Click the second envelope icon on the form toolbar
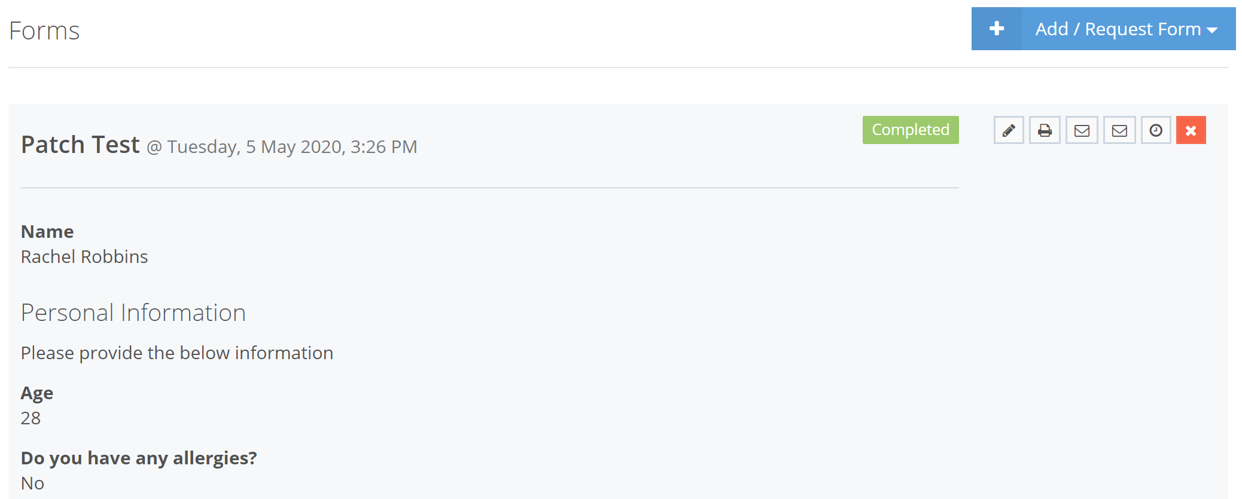Viewport: 1242px width, 499px height. [x=1119, y=130]
